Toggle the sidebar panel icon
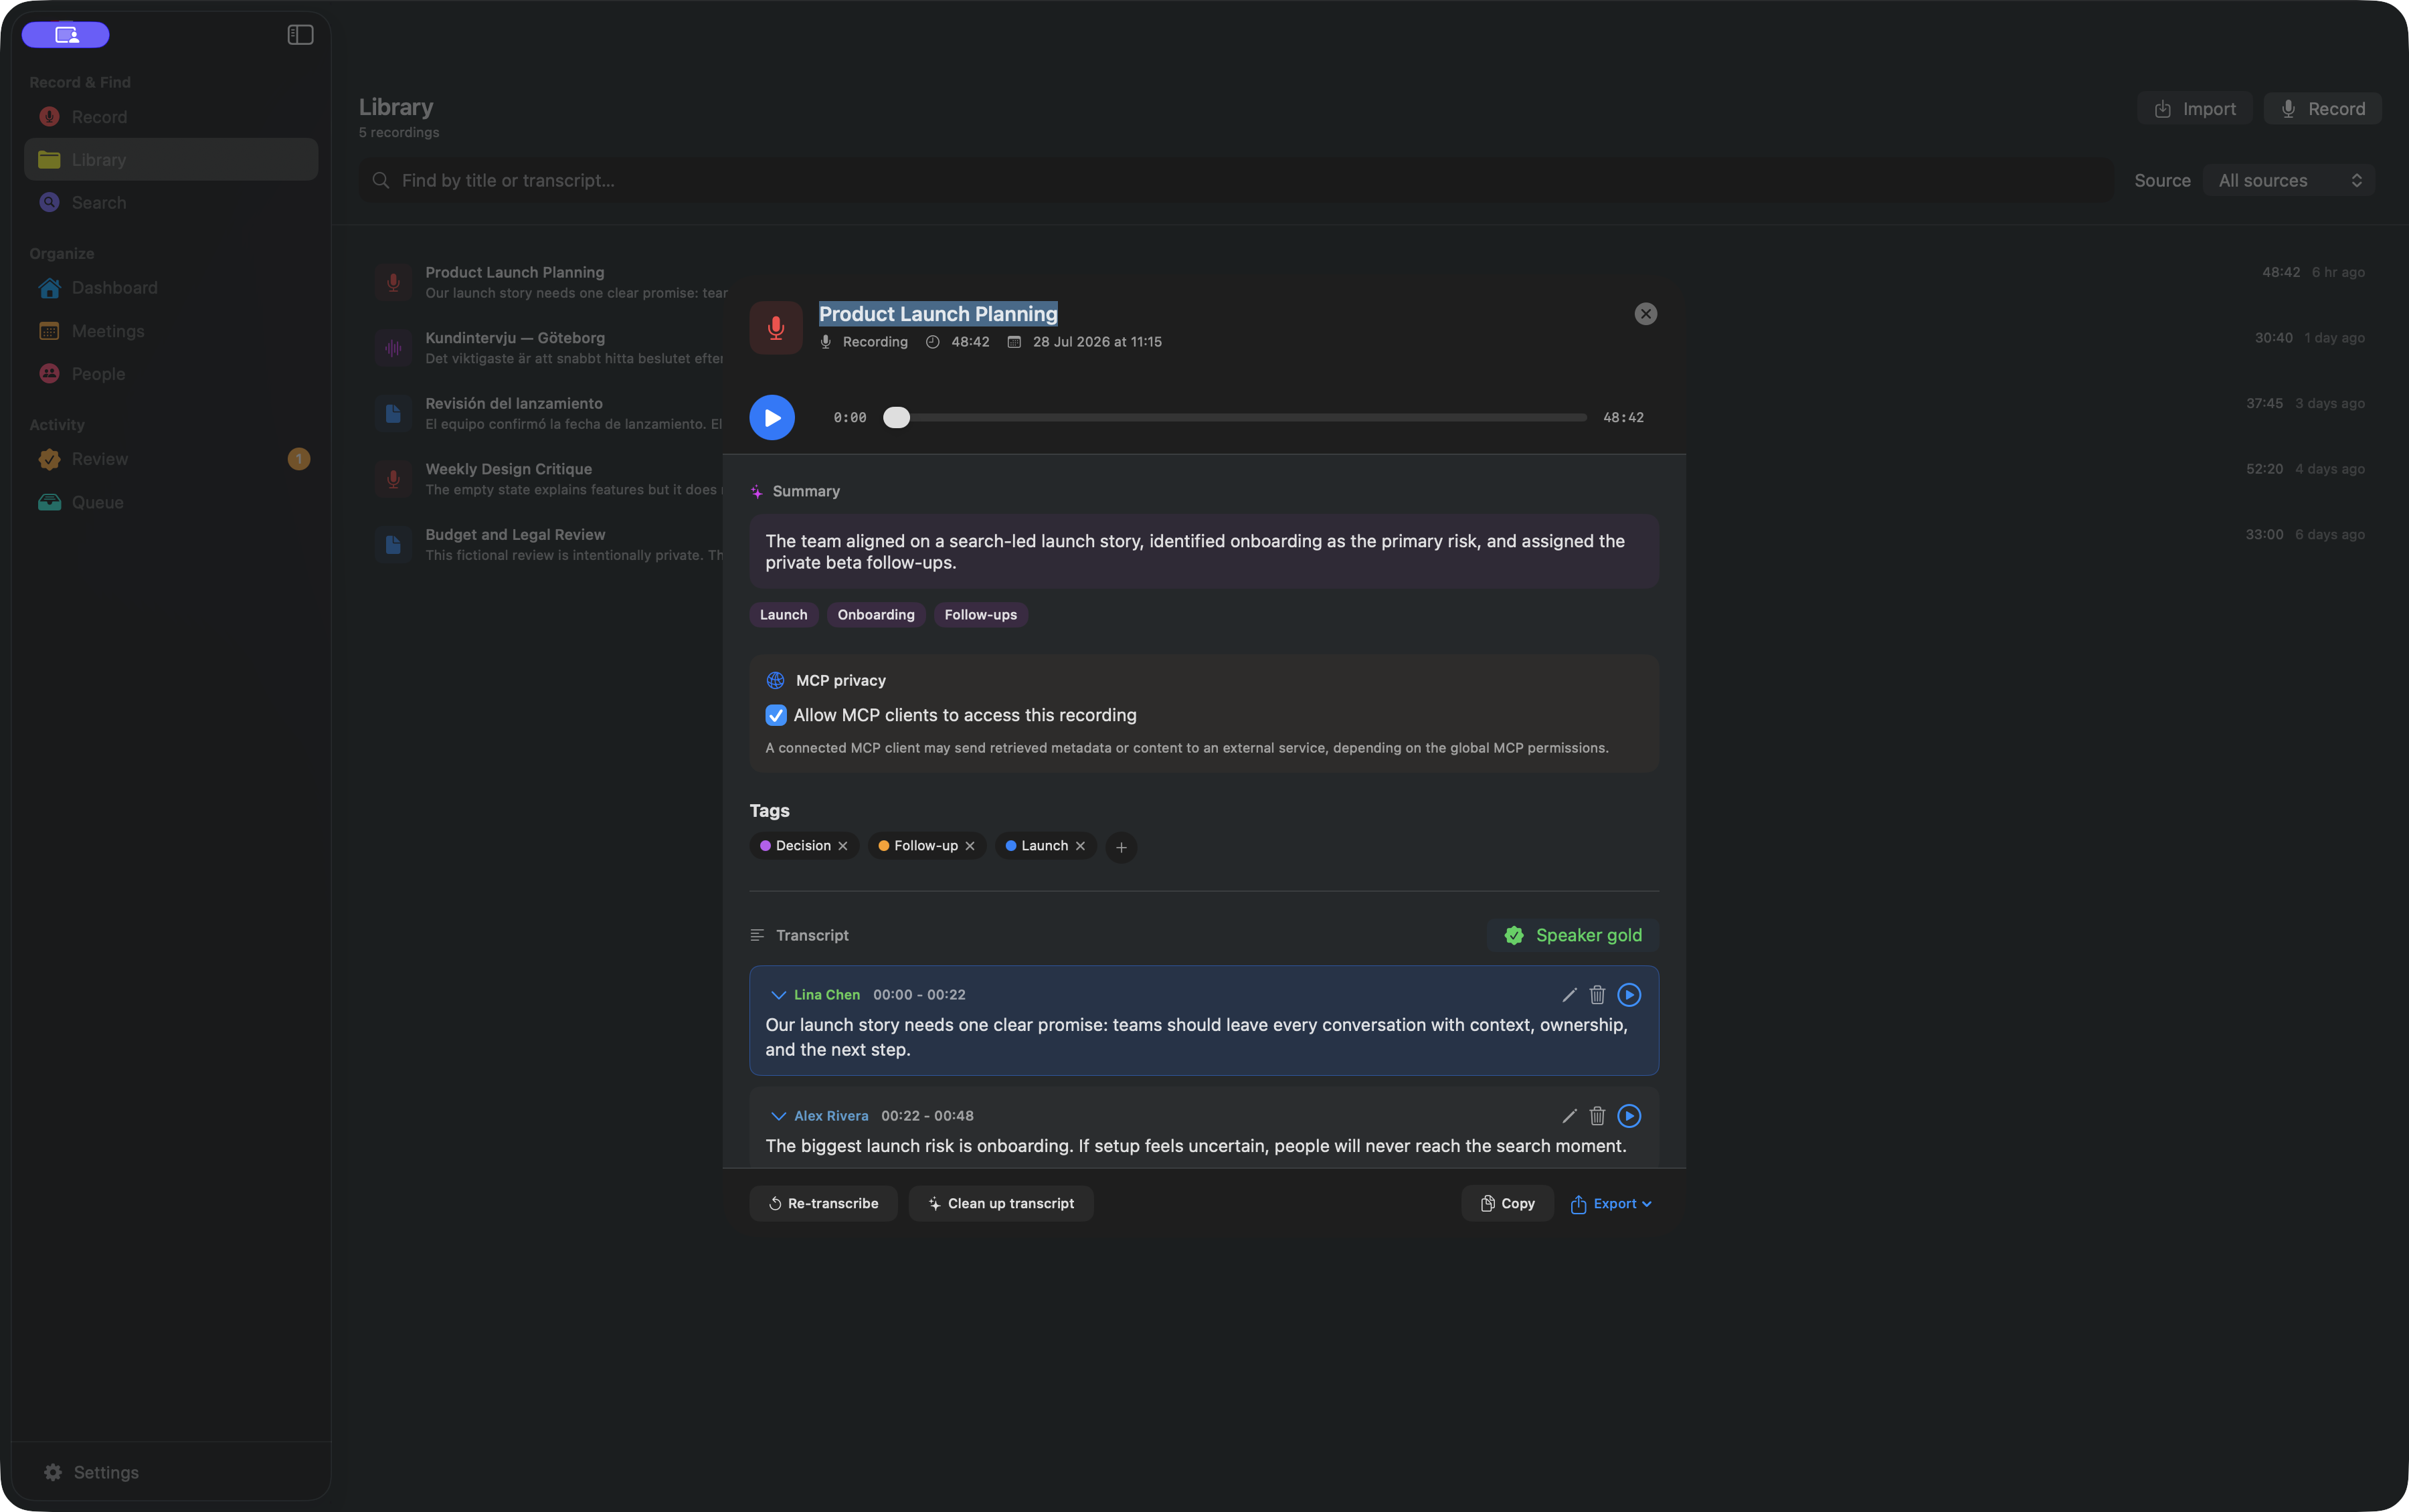This screenshot has height=1512, width=2409. (x=300, y=35)
